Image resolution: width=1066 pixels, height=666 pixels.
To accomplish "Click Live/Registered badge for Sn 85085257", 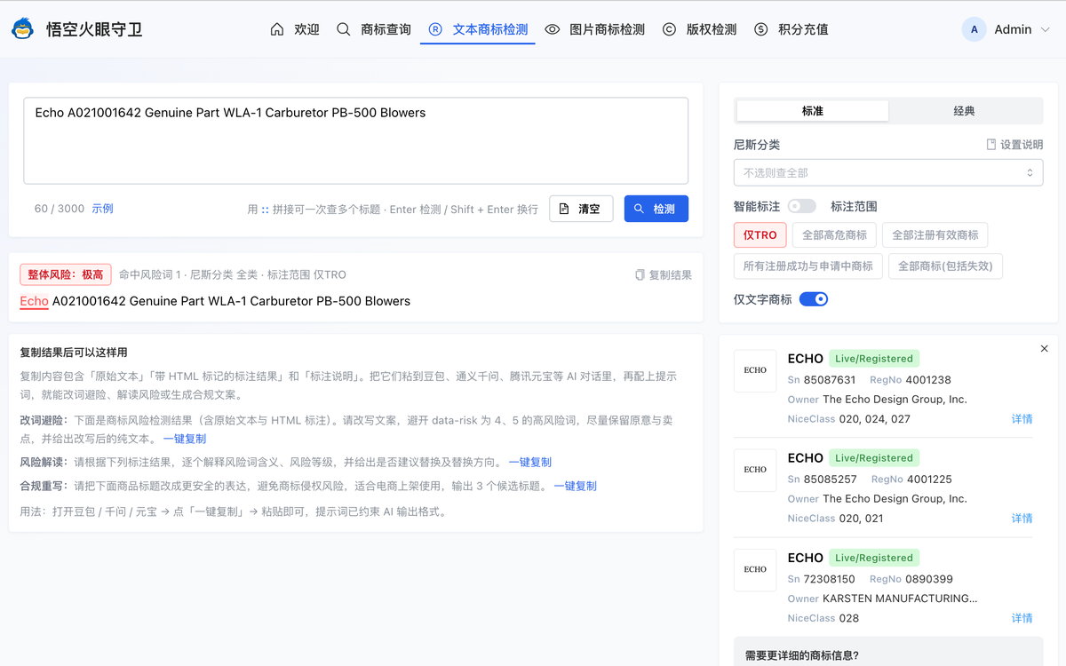I will coord(874,458).
